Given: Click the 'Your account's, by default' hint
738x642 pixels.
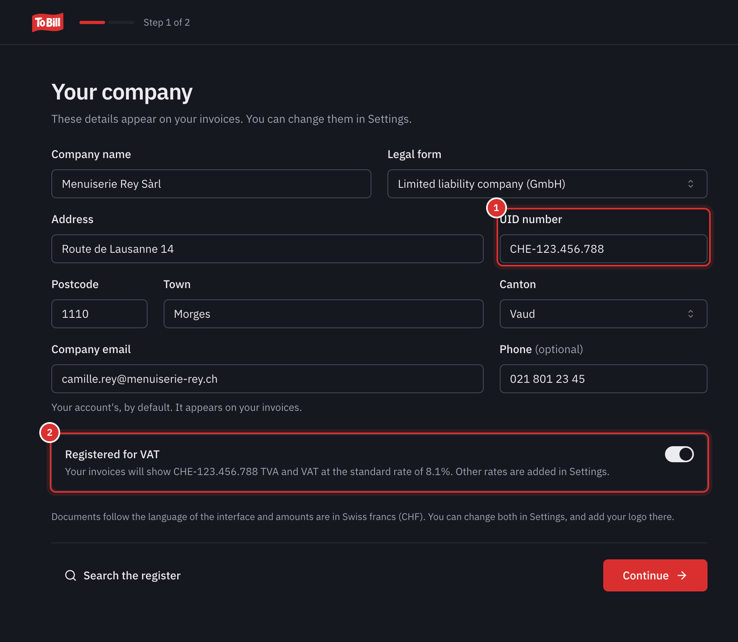Looking at the screenshot, I should [176, 407].
